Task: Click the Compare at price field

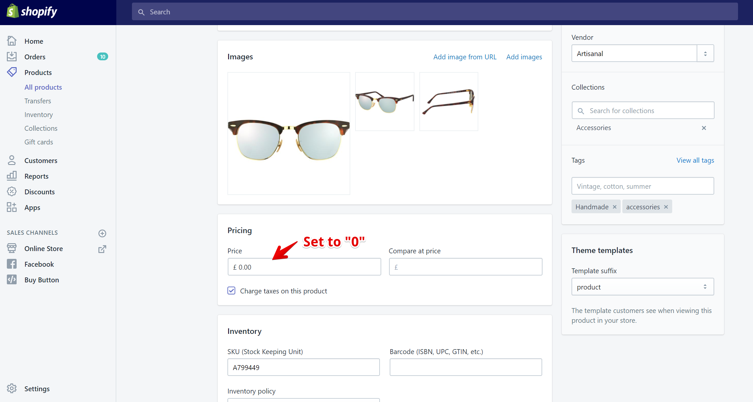Action: coord(465,267)
